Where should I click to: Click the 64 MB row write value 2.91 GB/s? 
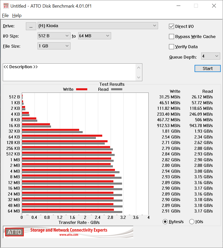pyautogui.click(x=171, y=211)
